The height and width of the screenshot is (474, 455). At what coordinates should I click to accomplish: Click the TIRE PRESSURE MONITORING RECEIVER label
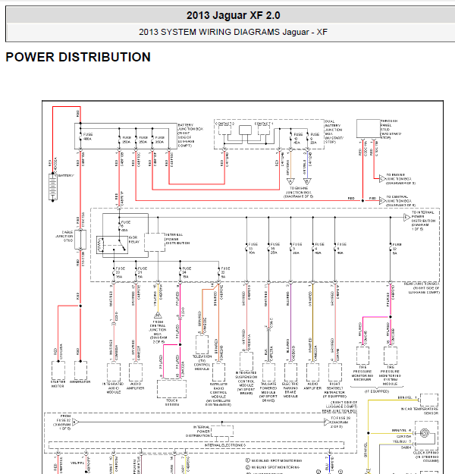tap(362, 373)
